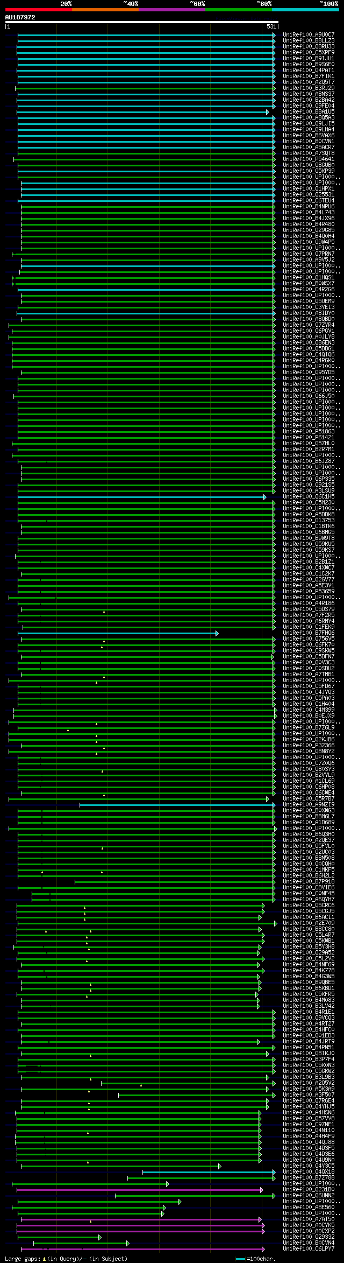
Task: Click the UniRef100_P32366 label
Action: coord(309,746)
